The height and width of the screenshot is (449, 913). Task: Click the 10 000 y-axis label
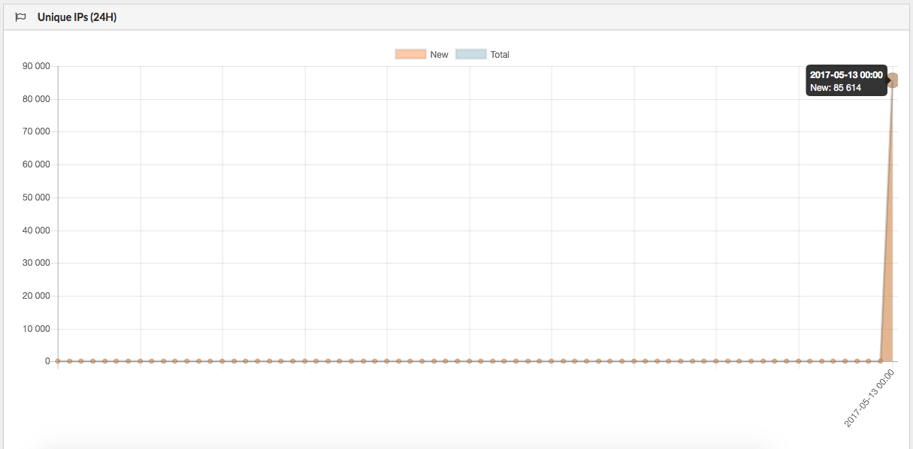coord(36,329)
